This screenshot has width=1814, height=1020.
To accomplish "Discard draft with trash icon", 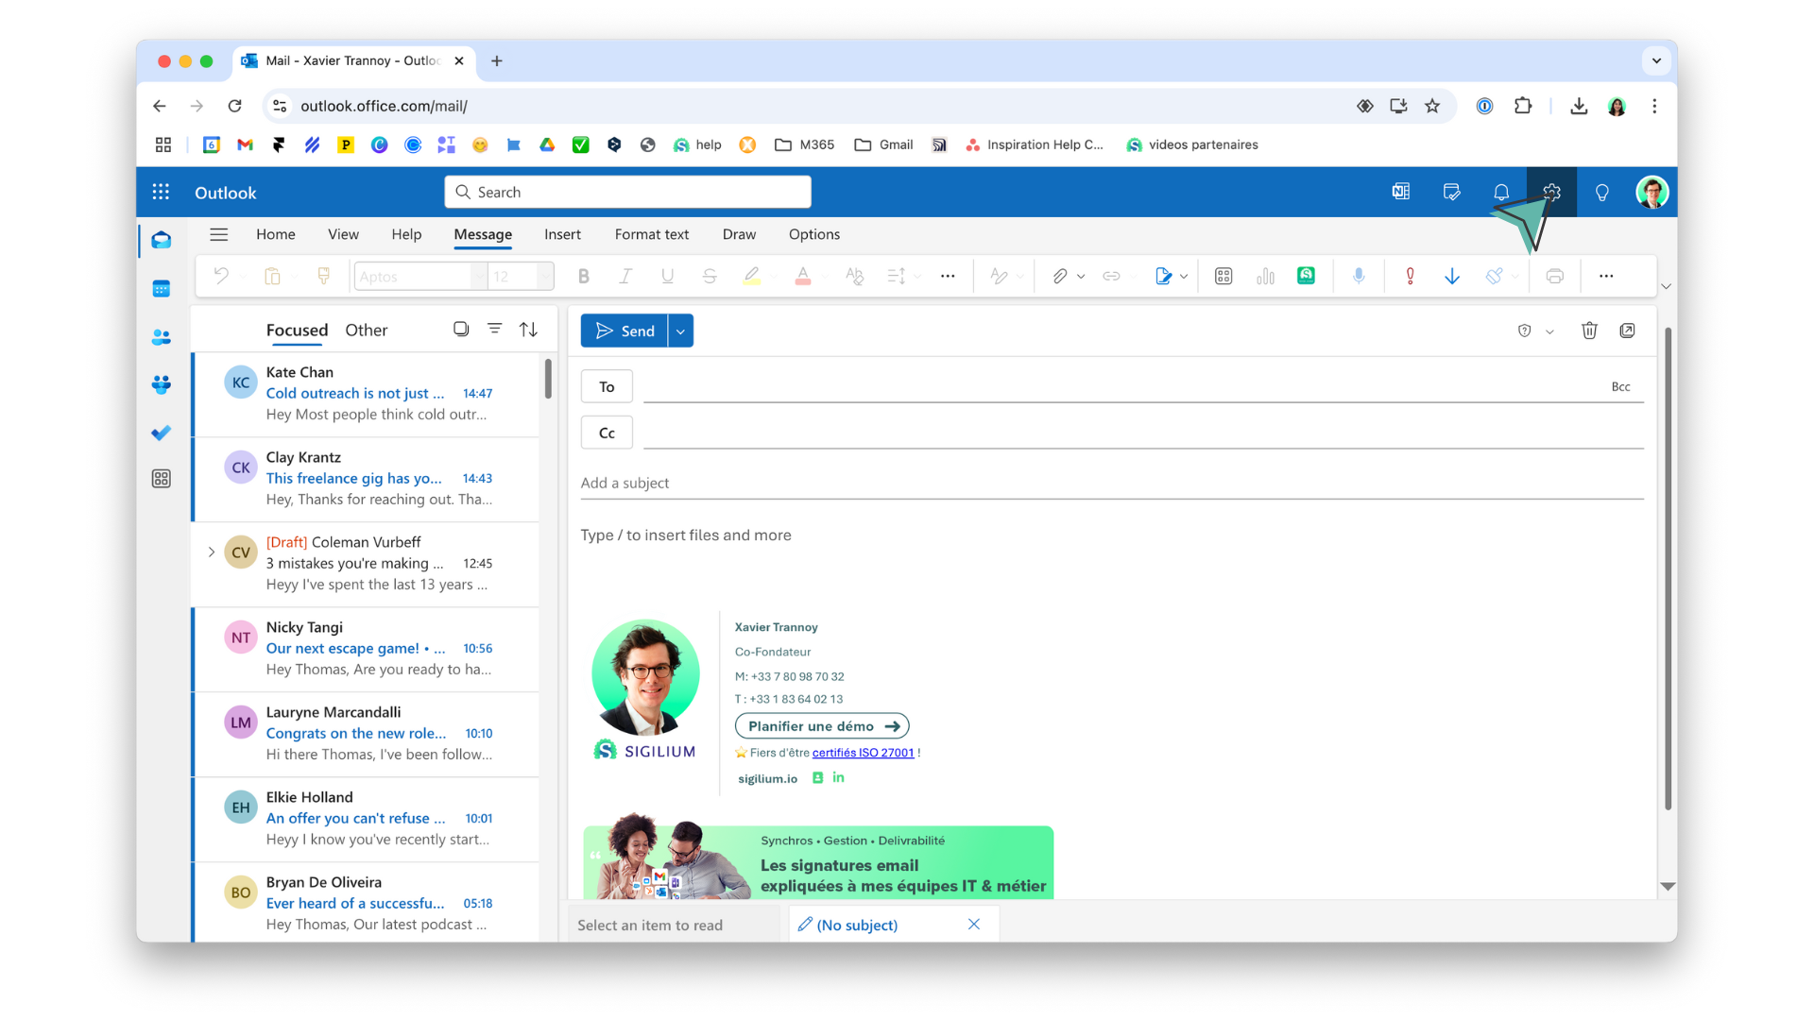I will pyautogui.click(x=1589, y=331).
